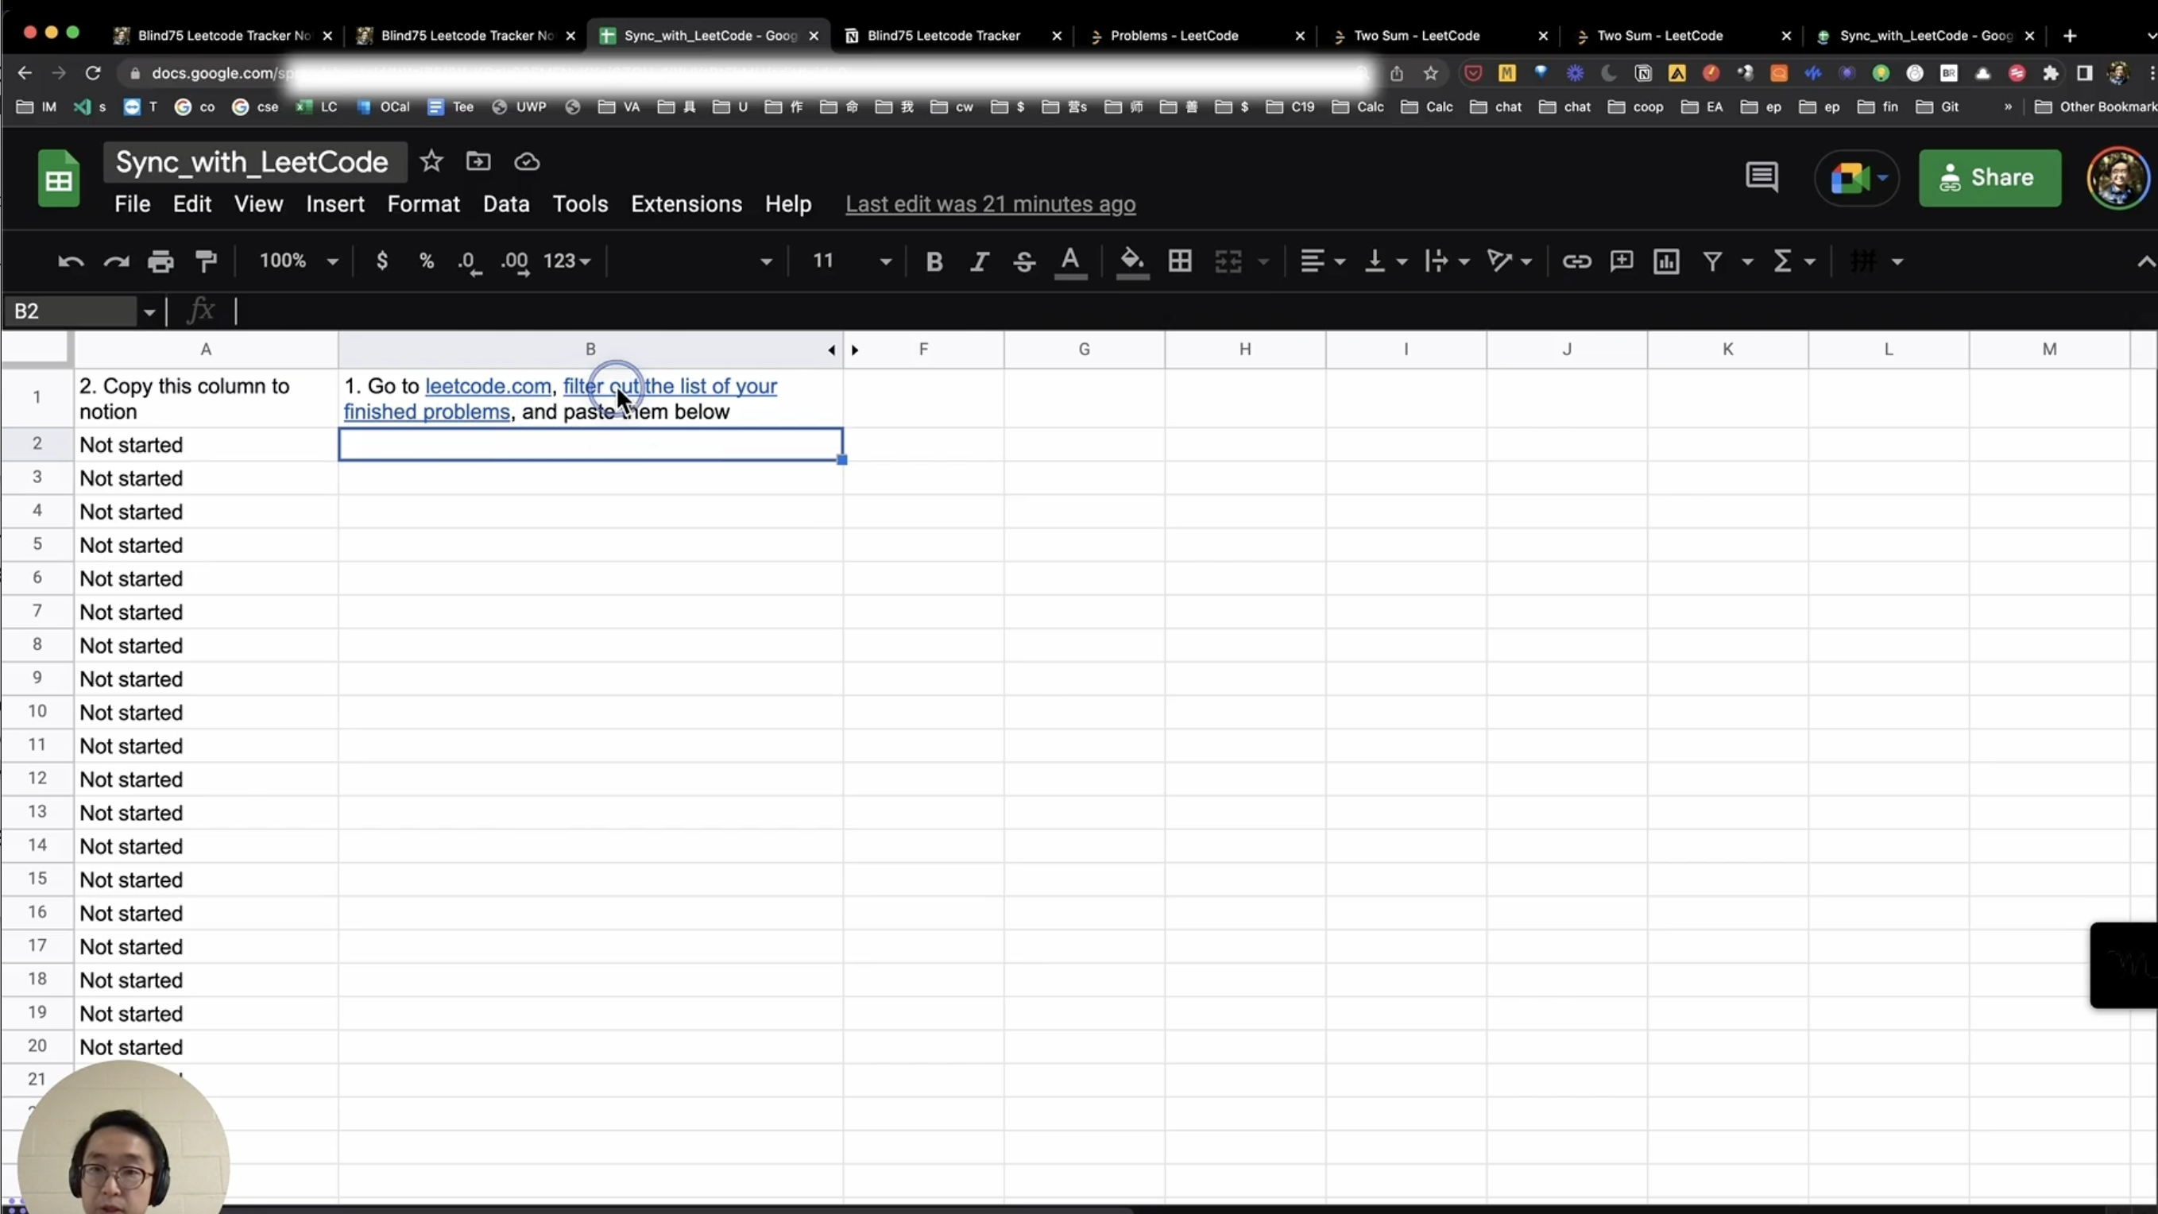This screenshot has width=2158, height=1214.
Task: Star the Sync_with_LeetCode document
Action: coord(431,160)
